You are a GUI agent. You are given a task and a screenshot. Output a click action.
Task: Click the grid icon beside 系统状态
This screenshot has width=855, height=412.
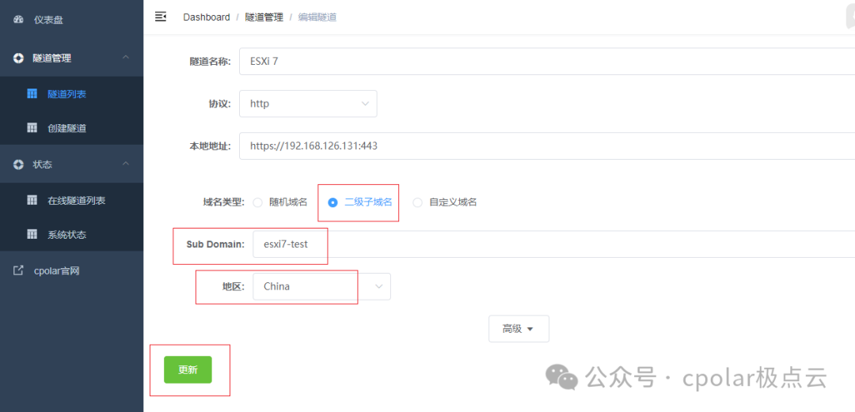click(x=32, y=234)
